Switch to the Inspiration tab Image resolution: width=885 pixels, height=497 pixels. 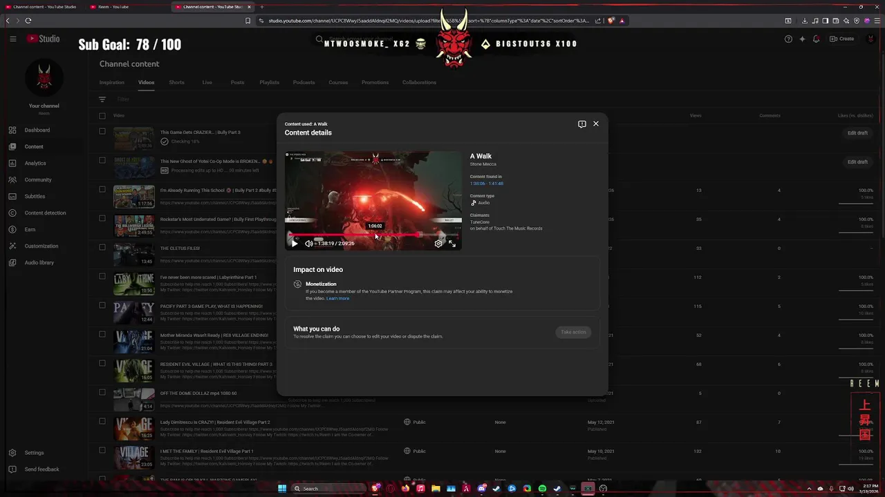[x=112, y=82]
